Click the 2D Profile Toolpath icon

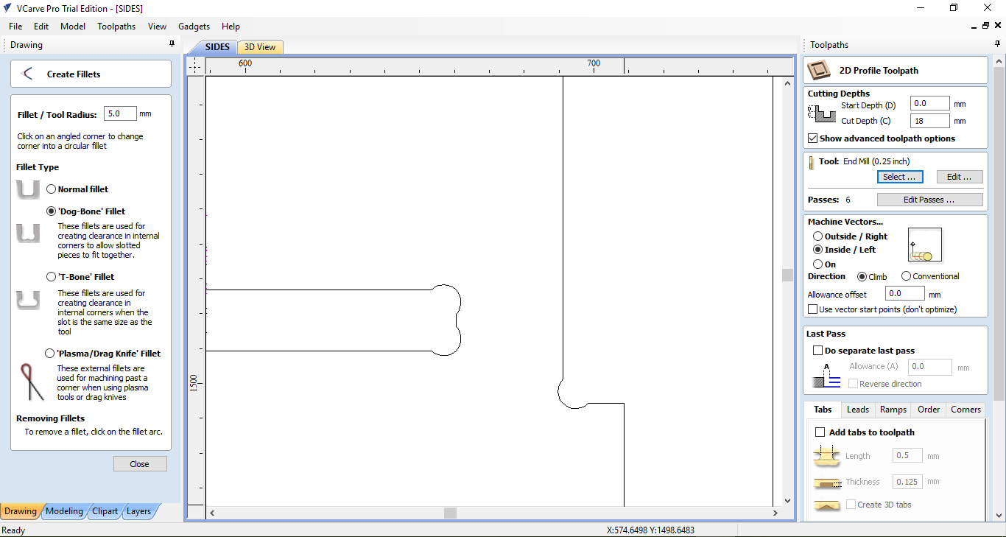[x=818, y=71]
